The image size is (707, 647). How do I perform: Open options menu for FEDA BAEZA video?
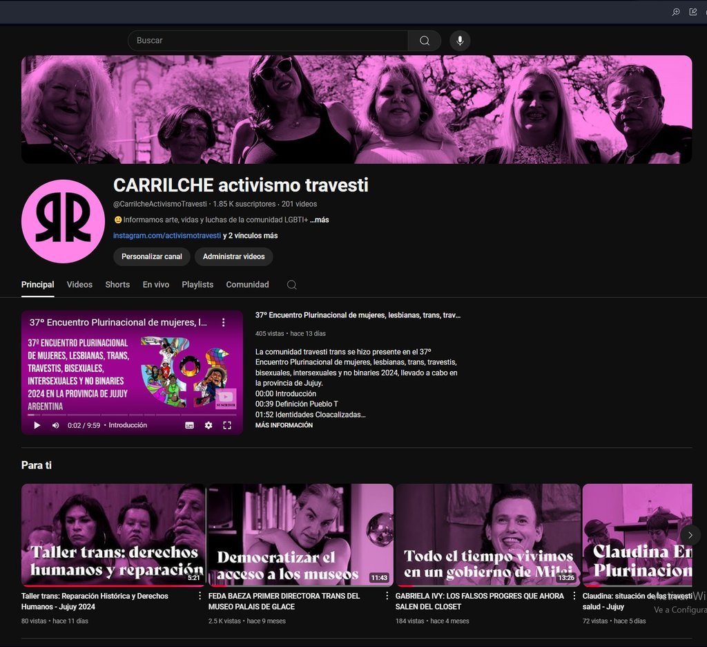click(387, 596)
